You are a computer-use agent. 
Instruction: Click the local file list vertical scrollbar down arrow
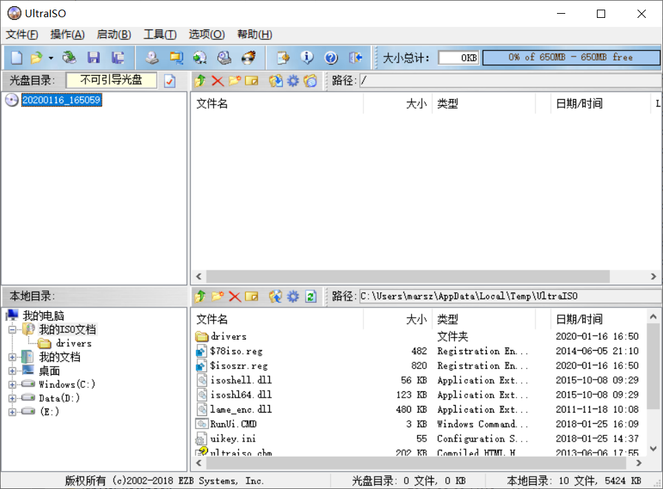(x=653, y=449)
